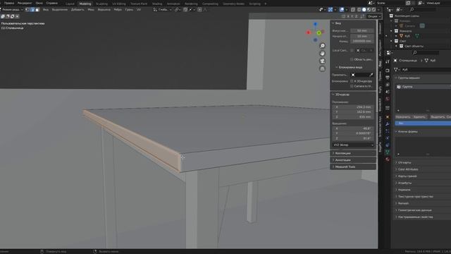The image size is (451, 254).
Task: Click the blue Z axis gizmo ball
Action: (315, 24)
